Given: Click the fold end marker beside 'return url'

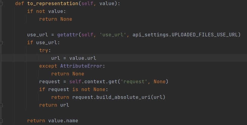Looking at the screenshot, I should point(1,105).
